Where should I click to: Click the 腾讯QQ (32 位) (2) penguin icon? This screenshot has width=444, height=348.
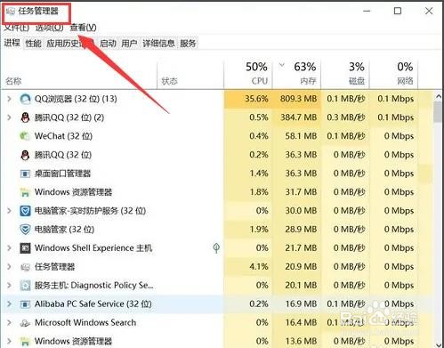tap(25, 117)
